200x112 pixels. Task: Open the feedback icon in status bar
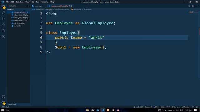(x=193, y=107)
